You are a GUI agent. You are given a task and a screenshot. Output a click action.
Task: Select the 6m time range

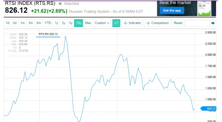point(39,23)
